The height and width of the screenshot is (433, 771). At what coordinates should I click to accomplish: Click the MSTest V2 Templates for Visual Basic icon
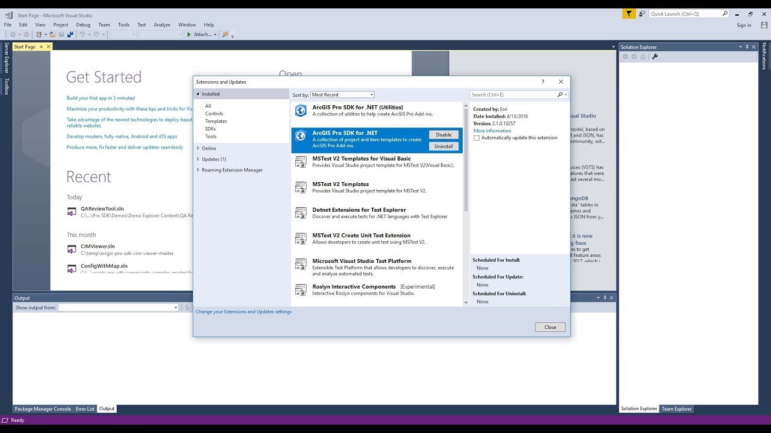point(301,162)
